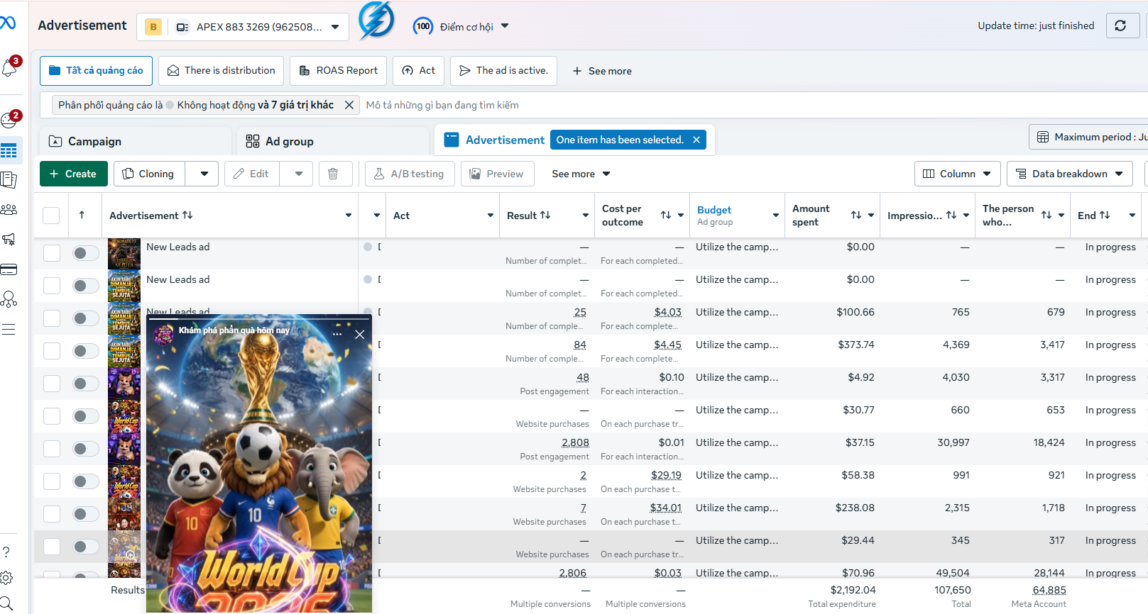
Task: Open notifications bell with 3 alerts
Action: [9, 67]
